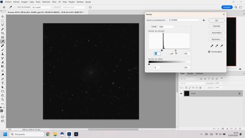Open the layer filter Tipo dropdown

[188, 79]
